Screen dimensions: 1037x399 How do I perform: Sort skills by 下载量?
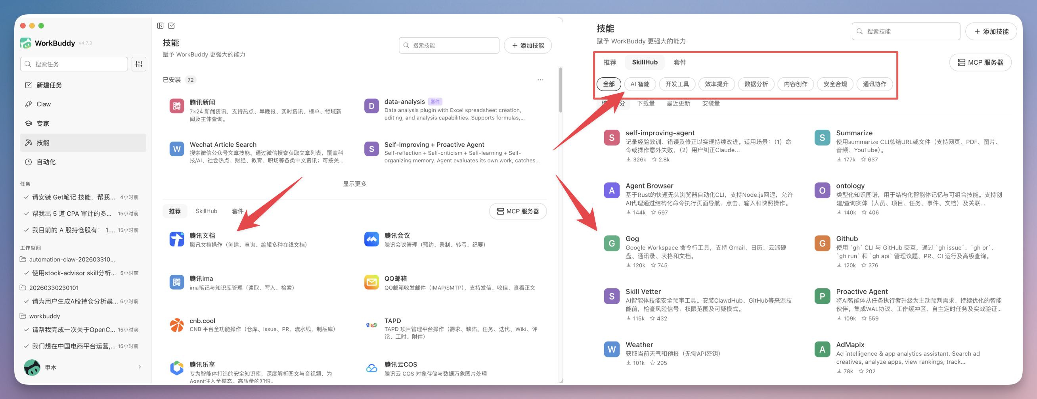click(646, 104)
